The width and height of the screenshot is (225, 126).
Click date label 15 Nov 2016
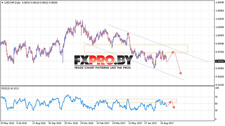(71, 123)
